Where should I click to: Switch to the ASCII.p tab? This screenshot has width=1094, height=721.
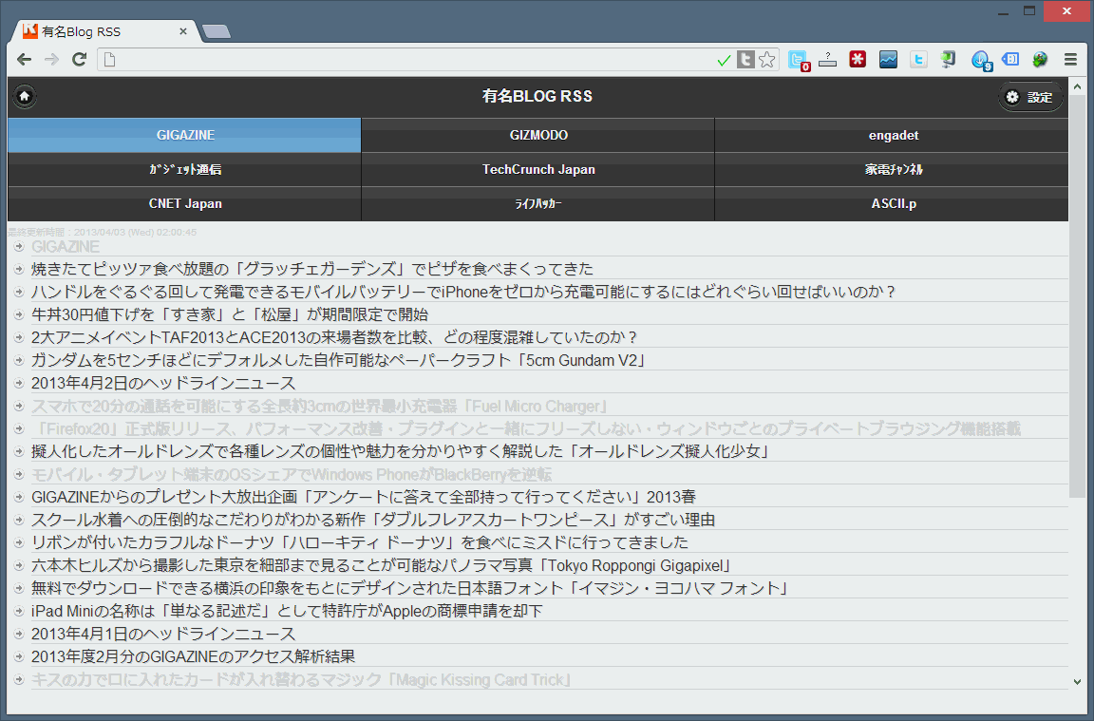click(893, 203)
